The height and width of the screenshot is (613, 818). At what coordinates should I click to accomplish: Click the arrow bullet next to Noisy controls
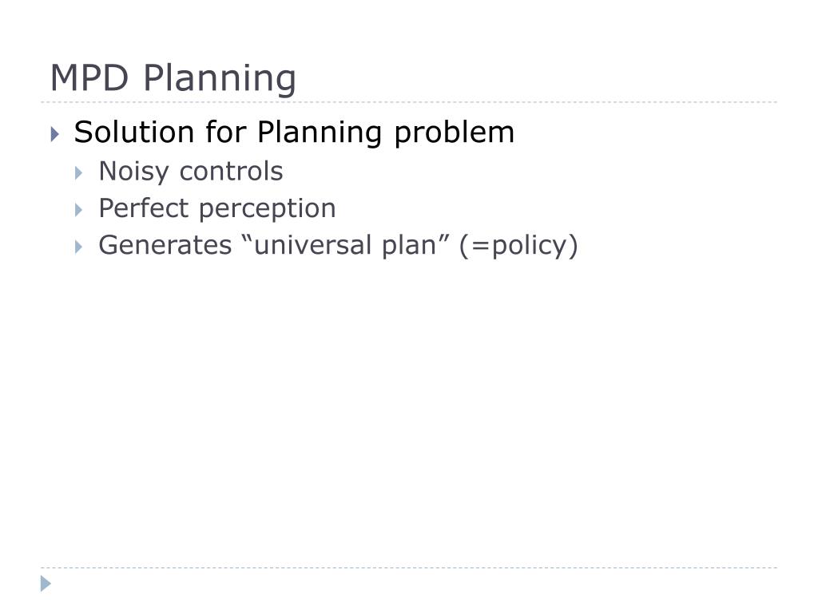tap(79, 173)
